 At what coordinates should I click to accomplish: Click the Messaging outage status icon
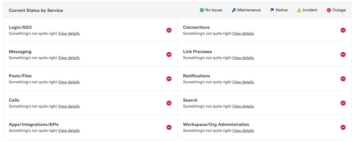pos(169,54)
